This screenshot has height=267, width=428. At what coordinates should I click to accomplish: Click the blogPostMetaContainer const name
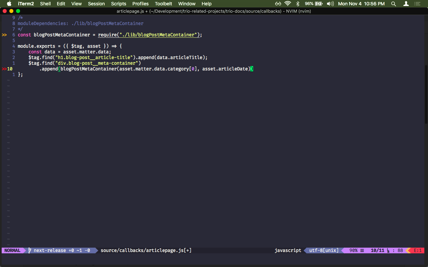pos(62,35)
